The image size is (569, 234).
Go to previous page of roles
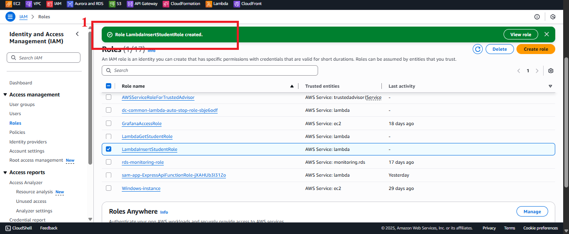(x=519, y=71)
